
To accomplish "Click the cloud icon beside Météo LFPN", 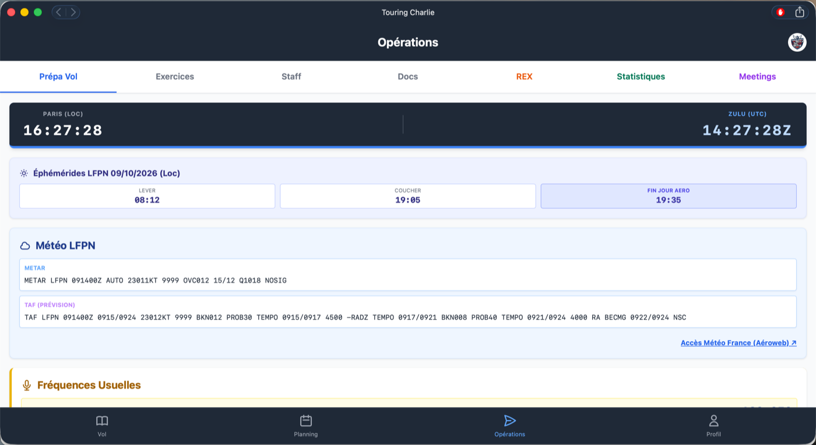I will pos(25,246).
